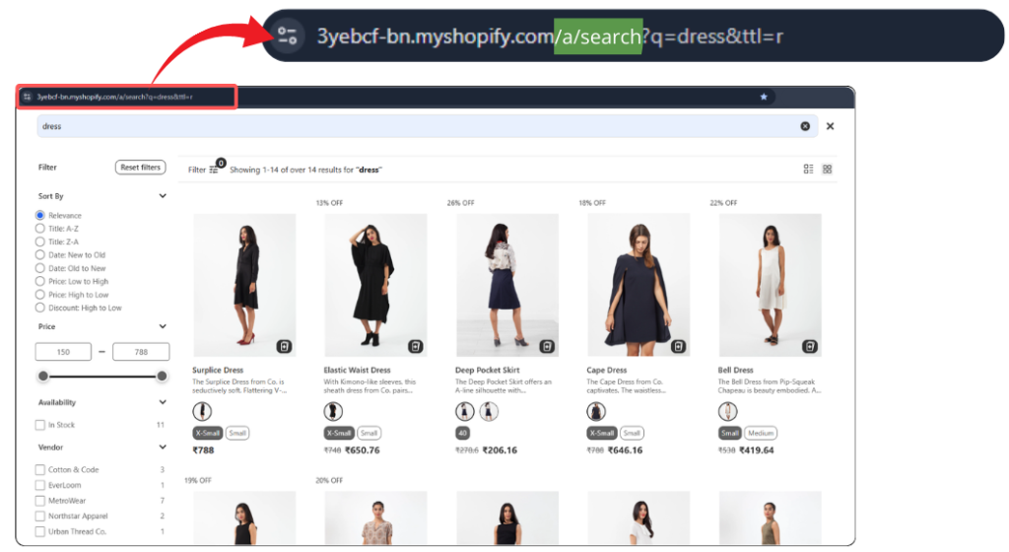
Task: Select Relevance sort option
Action: [x=39, y=216]
